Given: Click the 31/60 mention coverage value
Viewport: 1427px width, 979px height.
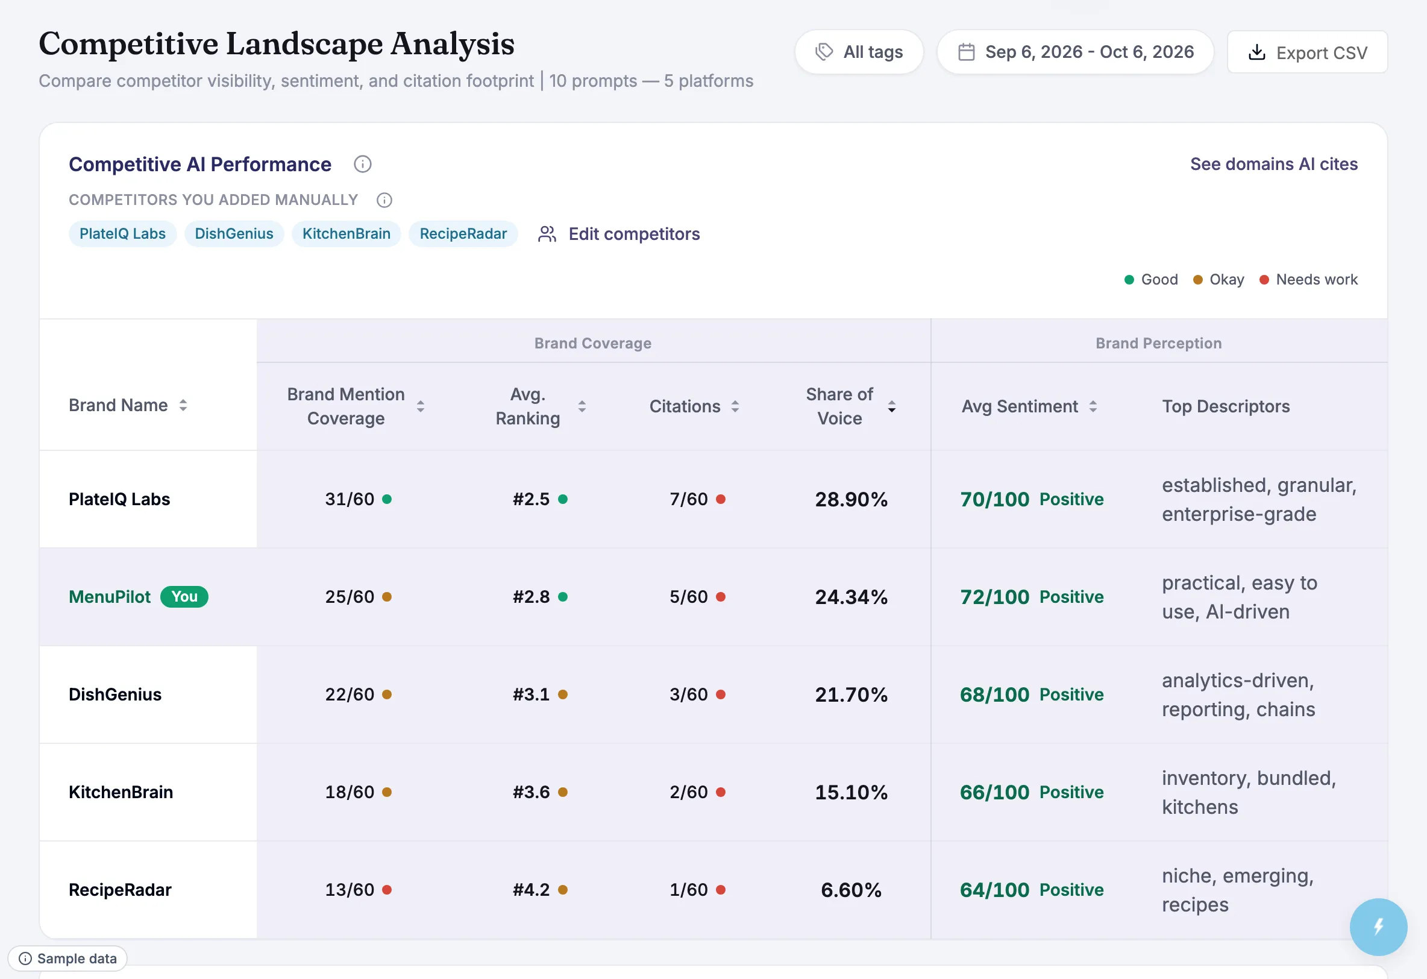Looking at the screenshot, I should pyautogui.click(x=350, y=499).
